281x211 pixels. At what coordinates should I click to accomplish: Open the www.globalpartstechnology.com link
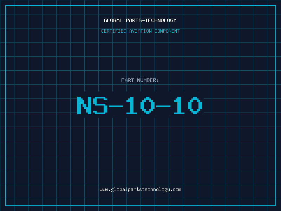(x=140, y=190)
